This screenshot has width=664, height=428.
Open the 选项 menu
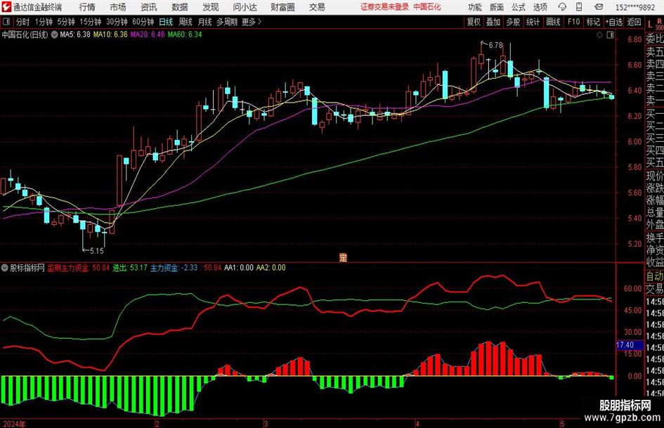tap(540, 7)
